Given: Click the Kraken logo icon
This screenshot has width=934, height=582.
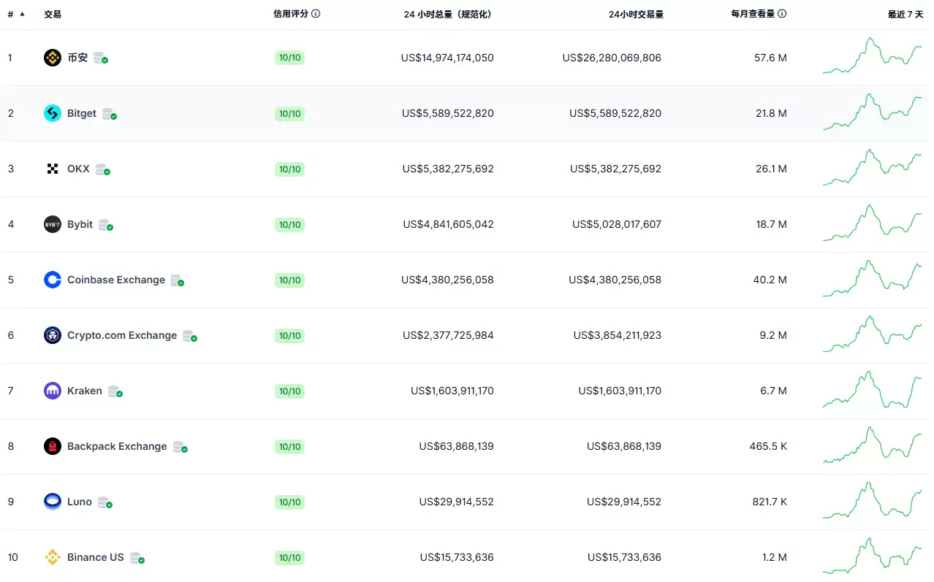Looking at the screenshot, I should 53,391.
